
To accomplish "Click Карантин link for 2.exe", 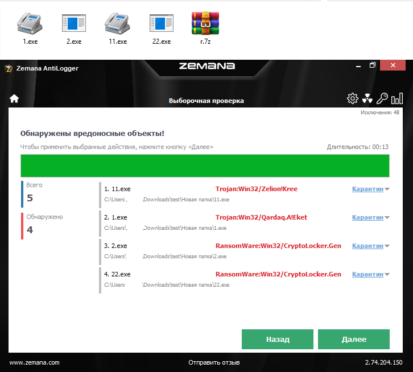I will [367, 246].
